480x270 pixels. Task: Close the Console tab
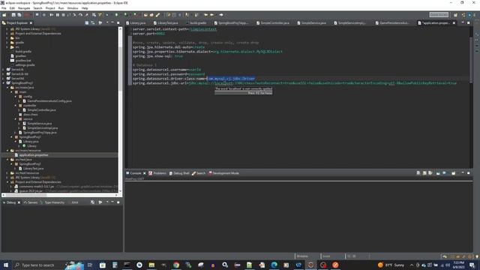coord(145,173)
